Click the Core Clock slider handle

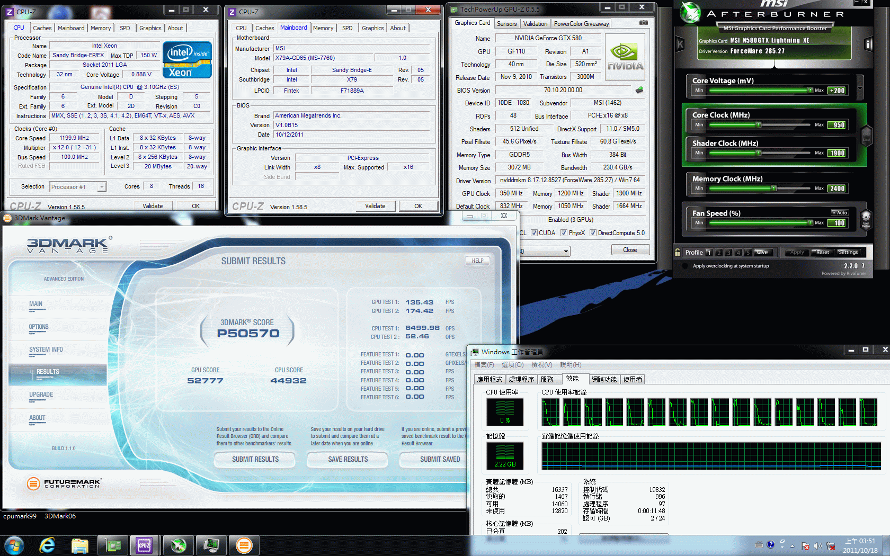point(759,125)
